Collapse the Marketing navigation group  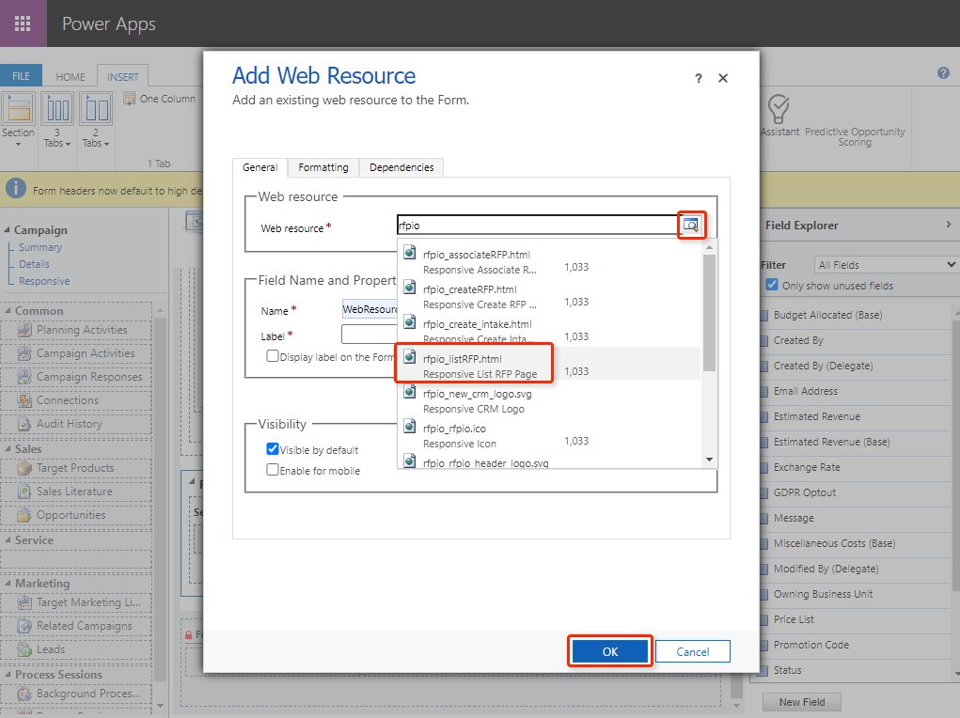pyautogui.click(x=8, y=584)
